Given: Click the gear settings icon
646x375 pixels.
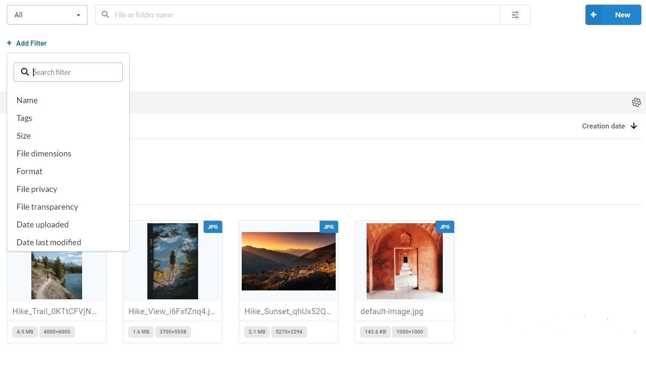Looking at the screenshot, I should click(x=636, y=102).
